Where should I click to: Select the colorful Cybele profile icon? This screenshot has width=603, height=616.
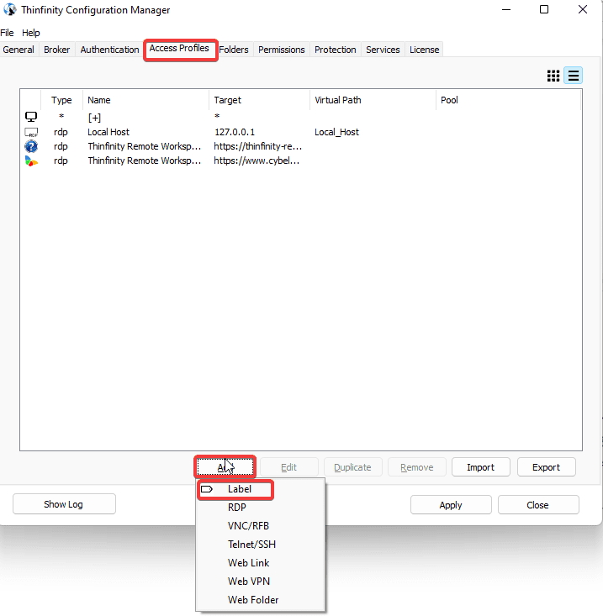(31, 161)
